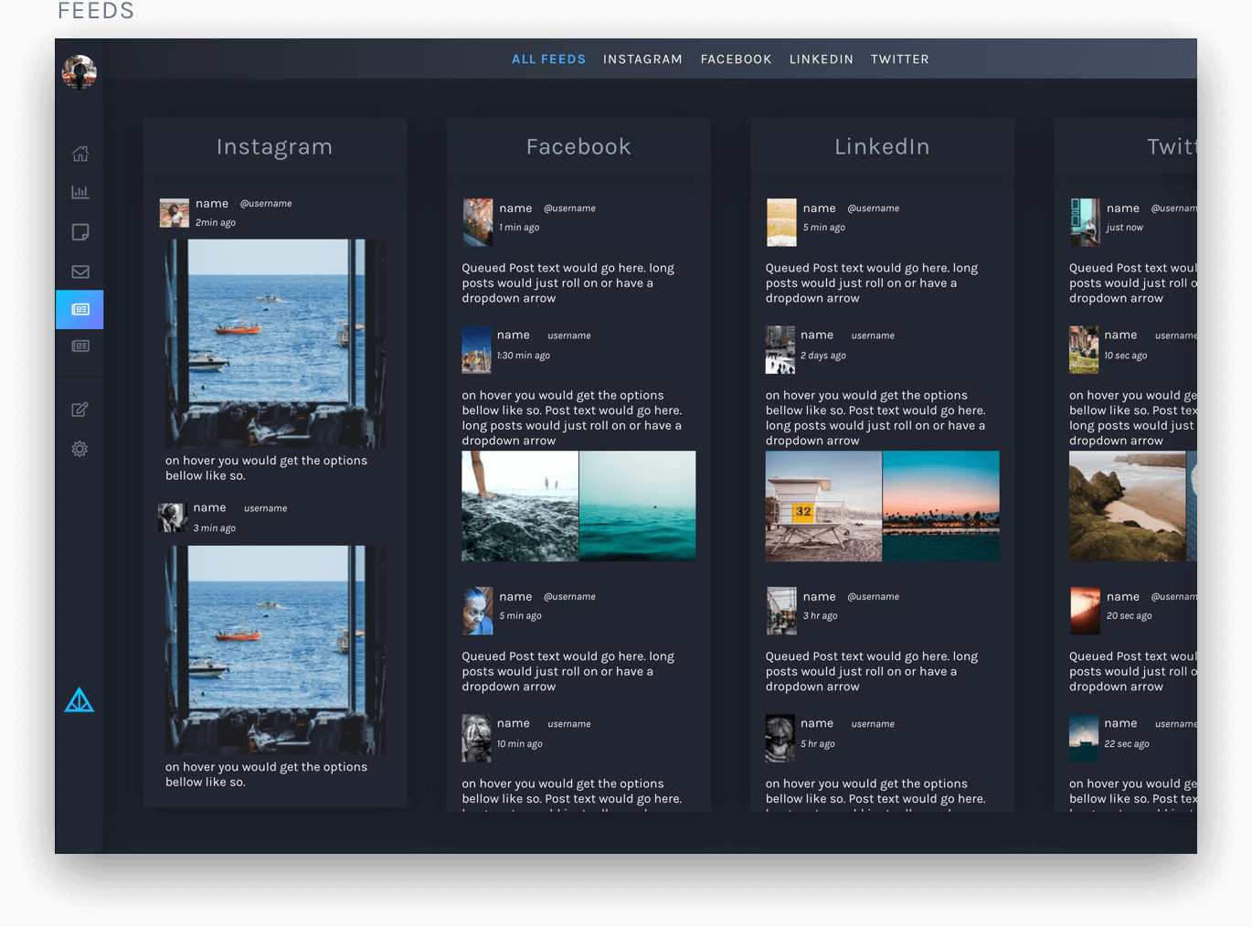Viewport: 1252px width, 927px height.
Task: Click name on the 3 hr ago LinkedIn post
Action: tap(819, 597)
